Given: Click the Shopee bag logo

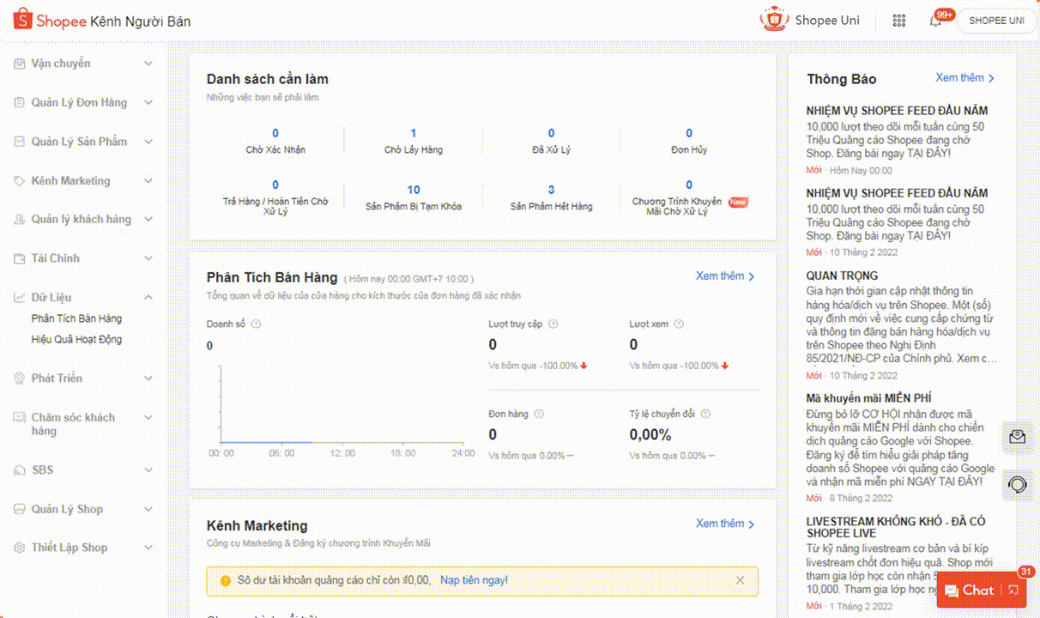Looking at the screenshot, I should pyautogui.click(x=22, y=20).
